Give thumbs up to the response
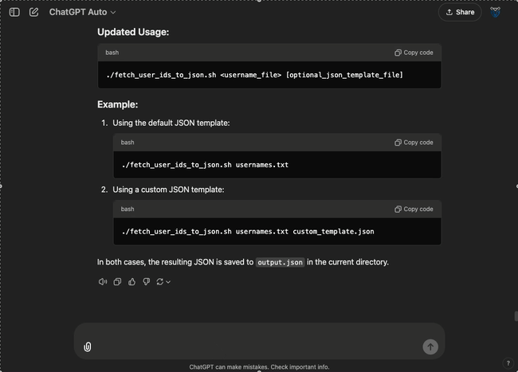Viewport: 518px width, 372px height. (x=131, y=282)
